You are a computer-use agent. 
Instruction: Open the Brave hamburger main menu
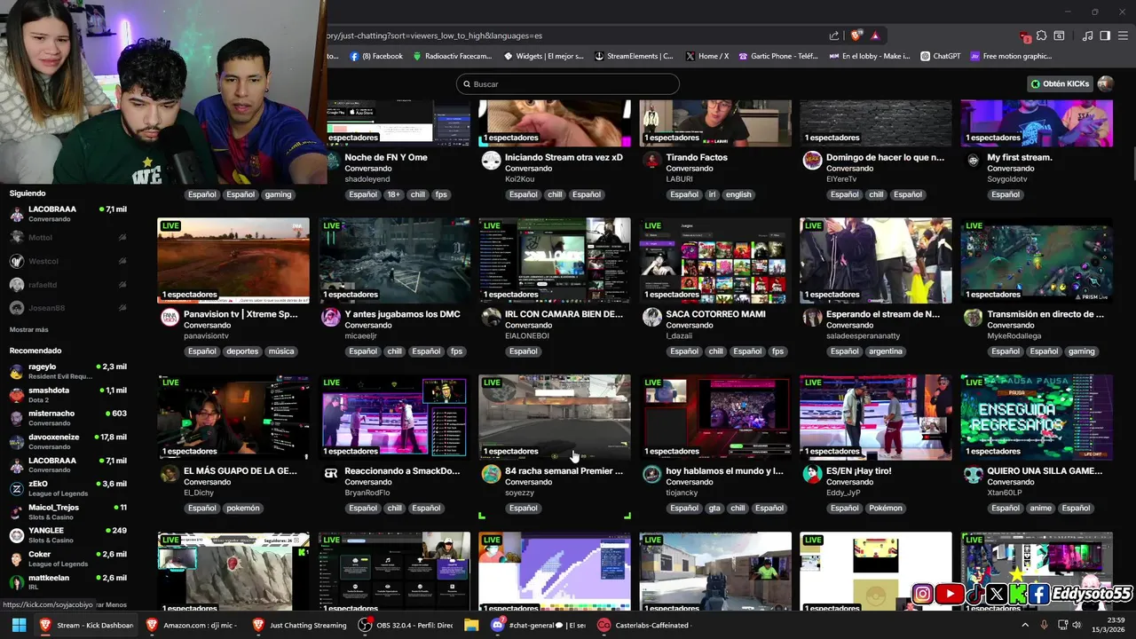[x=1123, y=35]
